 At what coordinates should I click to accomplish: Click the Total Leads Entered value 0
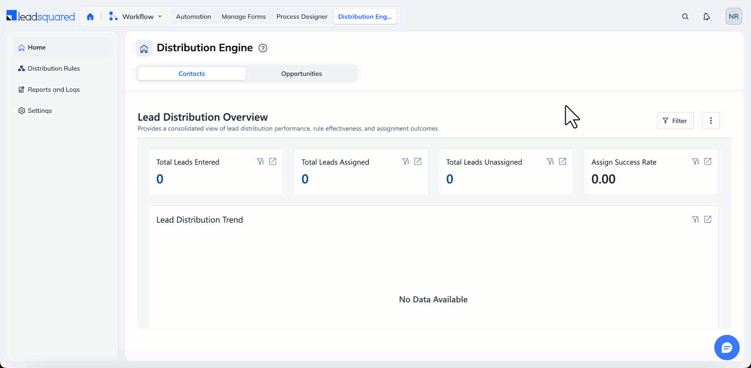160,179
